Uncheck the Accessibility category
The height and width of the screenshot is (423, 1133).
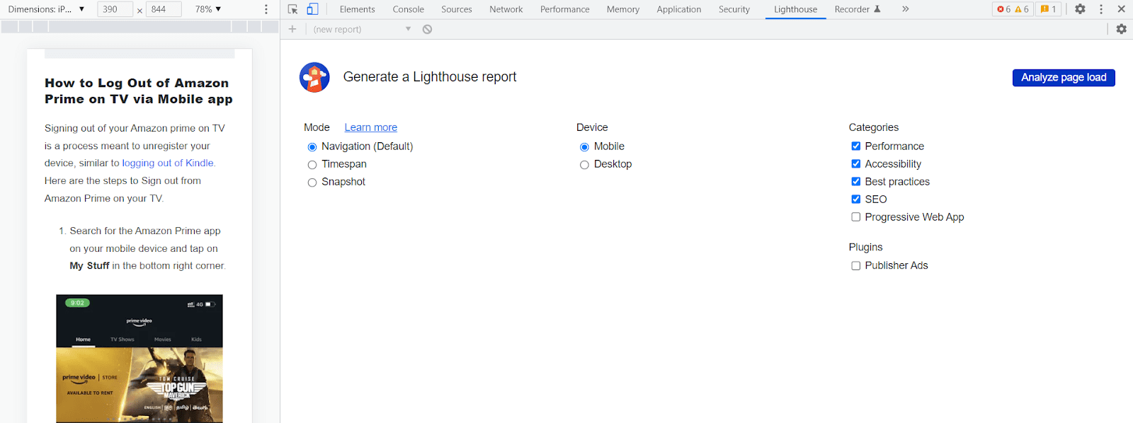[x=856, y=164]
